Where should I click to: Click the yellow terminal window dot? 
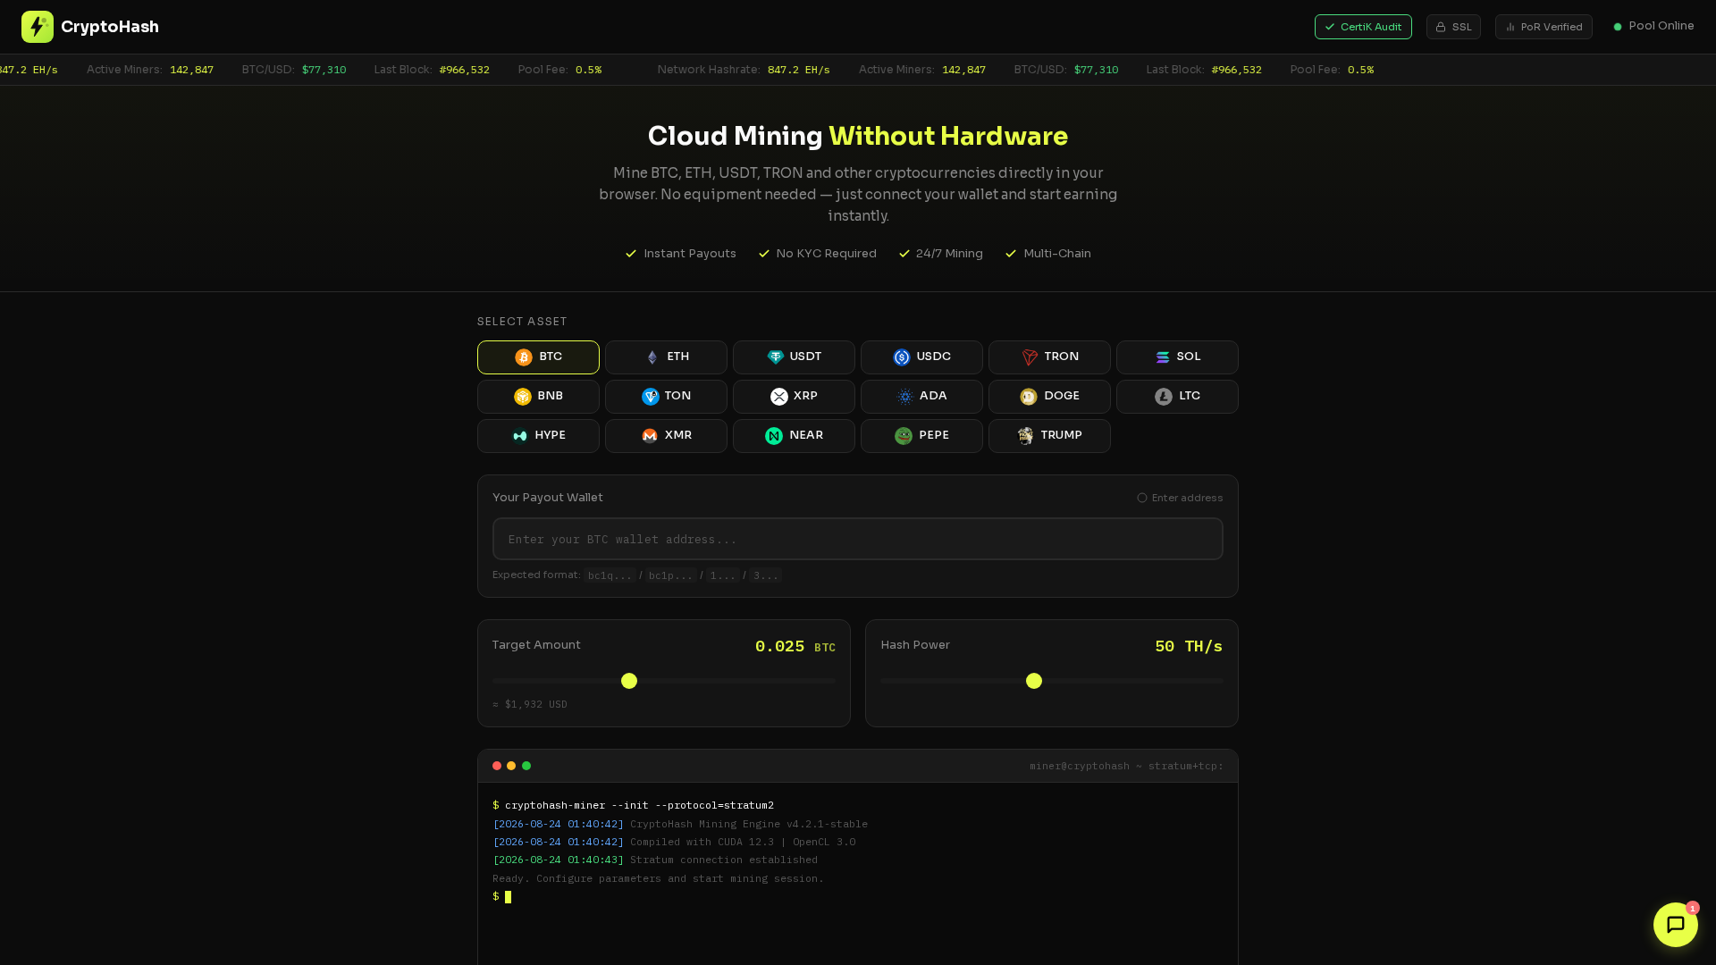coord(511,766)
